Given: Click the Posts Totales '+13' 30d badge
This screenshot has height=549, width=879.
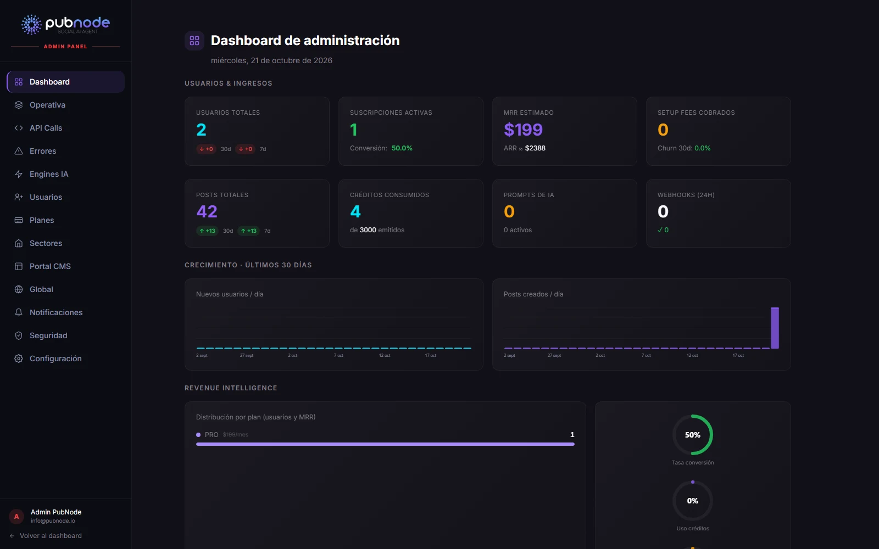Looking at the screenshot, I should coord(207,231).
